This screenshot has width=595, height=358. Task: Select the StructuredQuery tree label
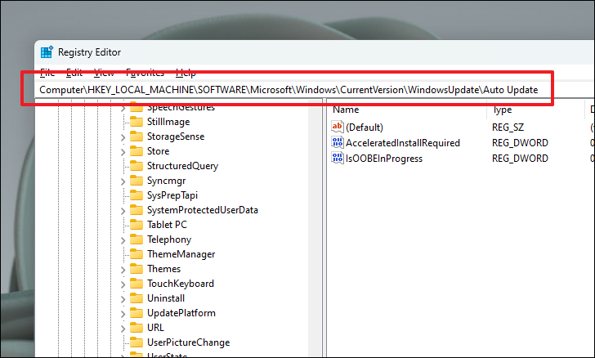click(x=182, y=166)
